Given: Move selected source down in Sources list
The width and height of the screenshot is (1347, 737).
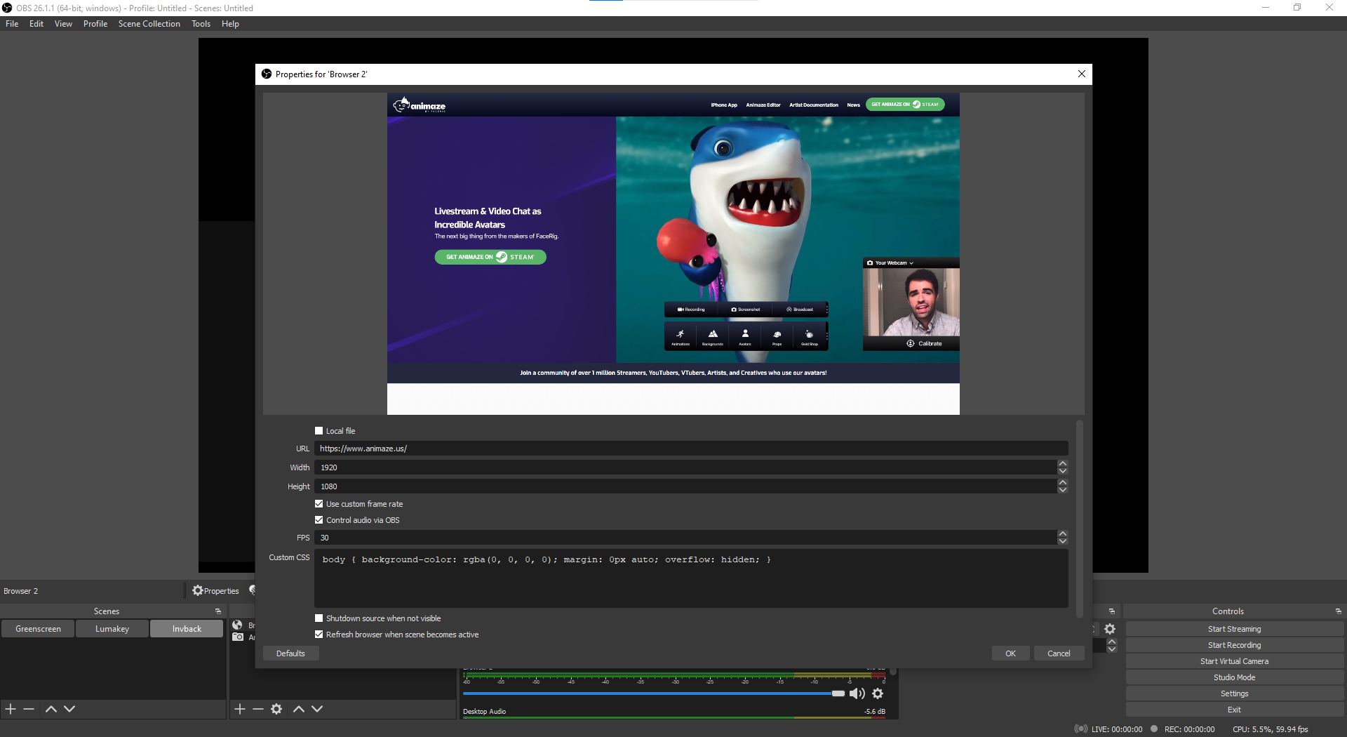Looking at the screenshot, I should 317,709.
